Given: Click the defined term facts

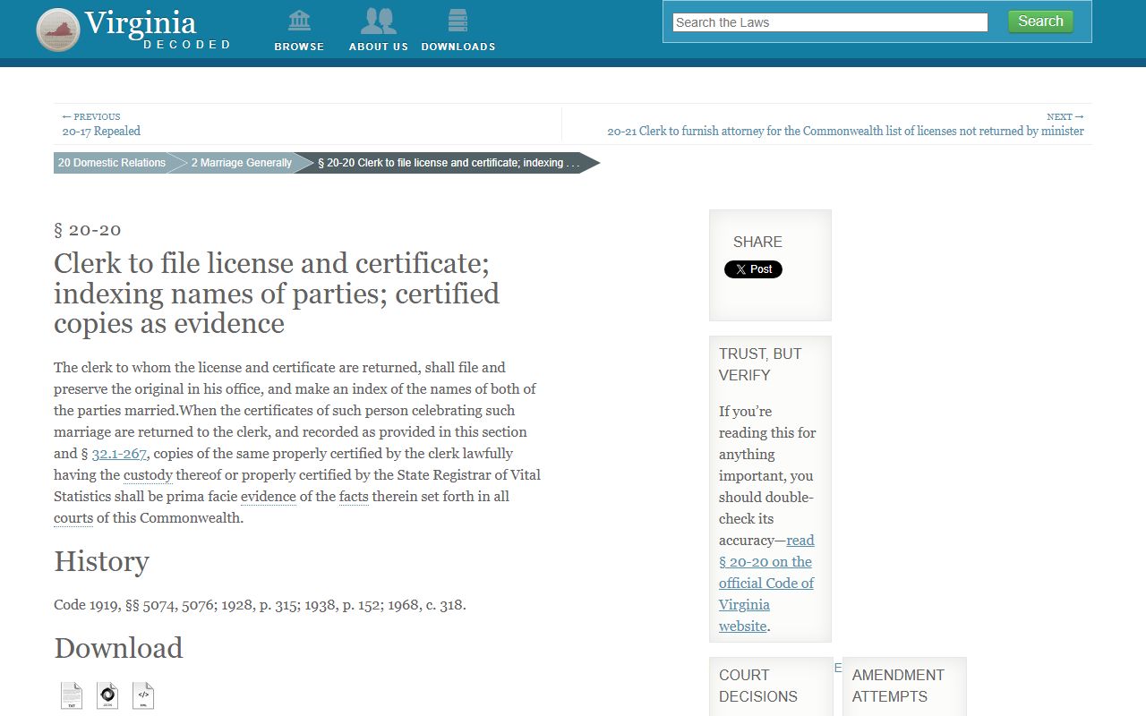Looking at the screenshot, I should (x=354, y=497).
